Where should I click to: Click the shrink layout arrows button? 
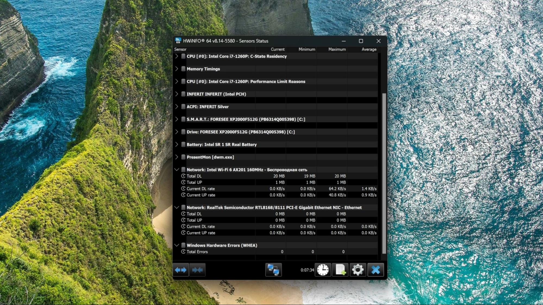click(197, 270)
